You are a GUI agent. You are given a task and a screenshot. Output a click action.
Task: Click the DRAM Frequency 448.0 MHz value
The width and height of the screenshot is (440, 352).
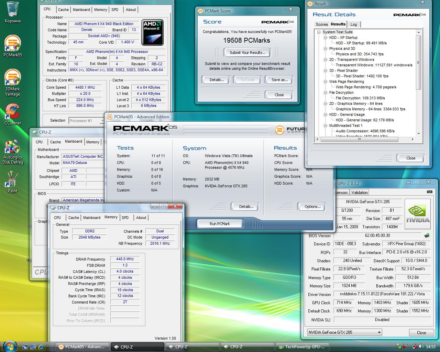[125, 259]
